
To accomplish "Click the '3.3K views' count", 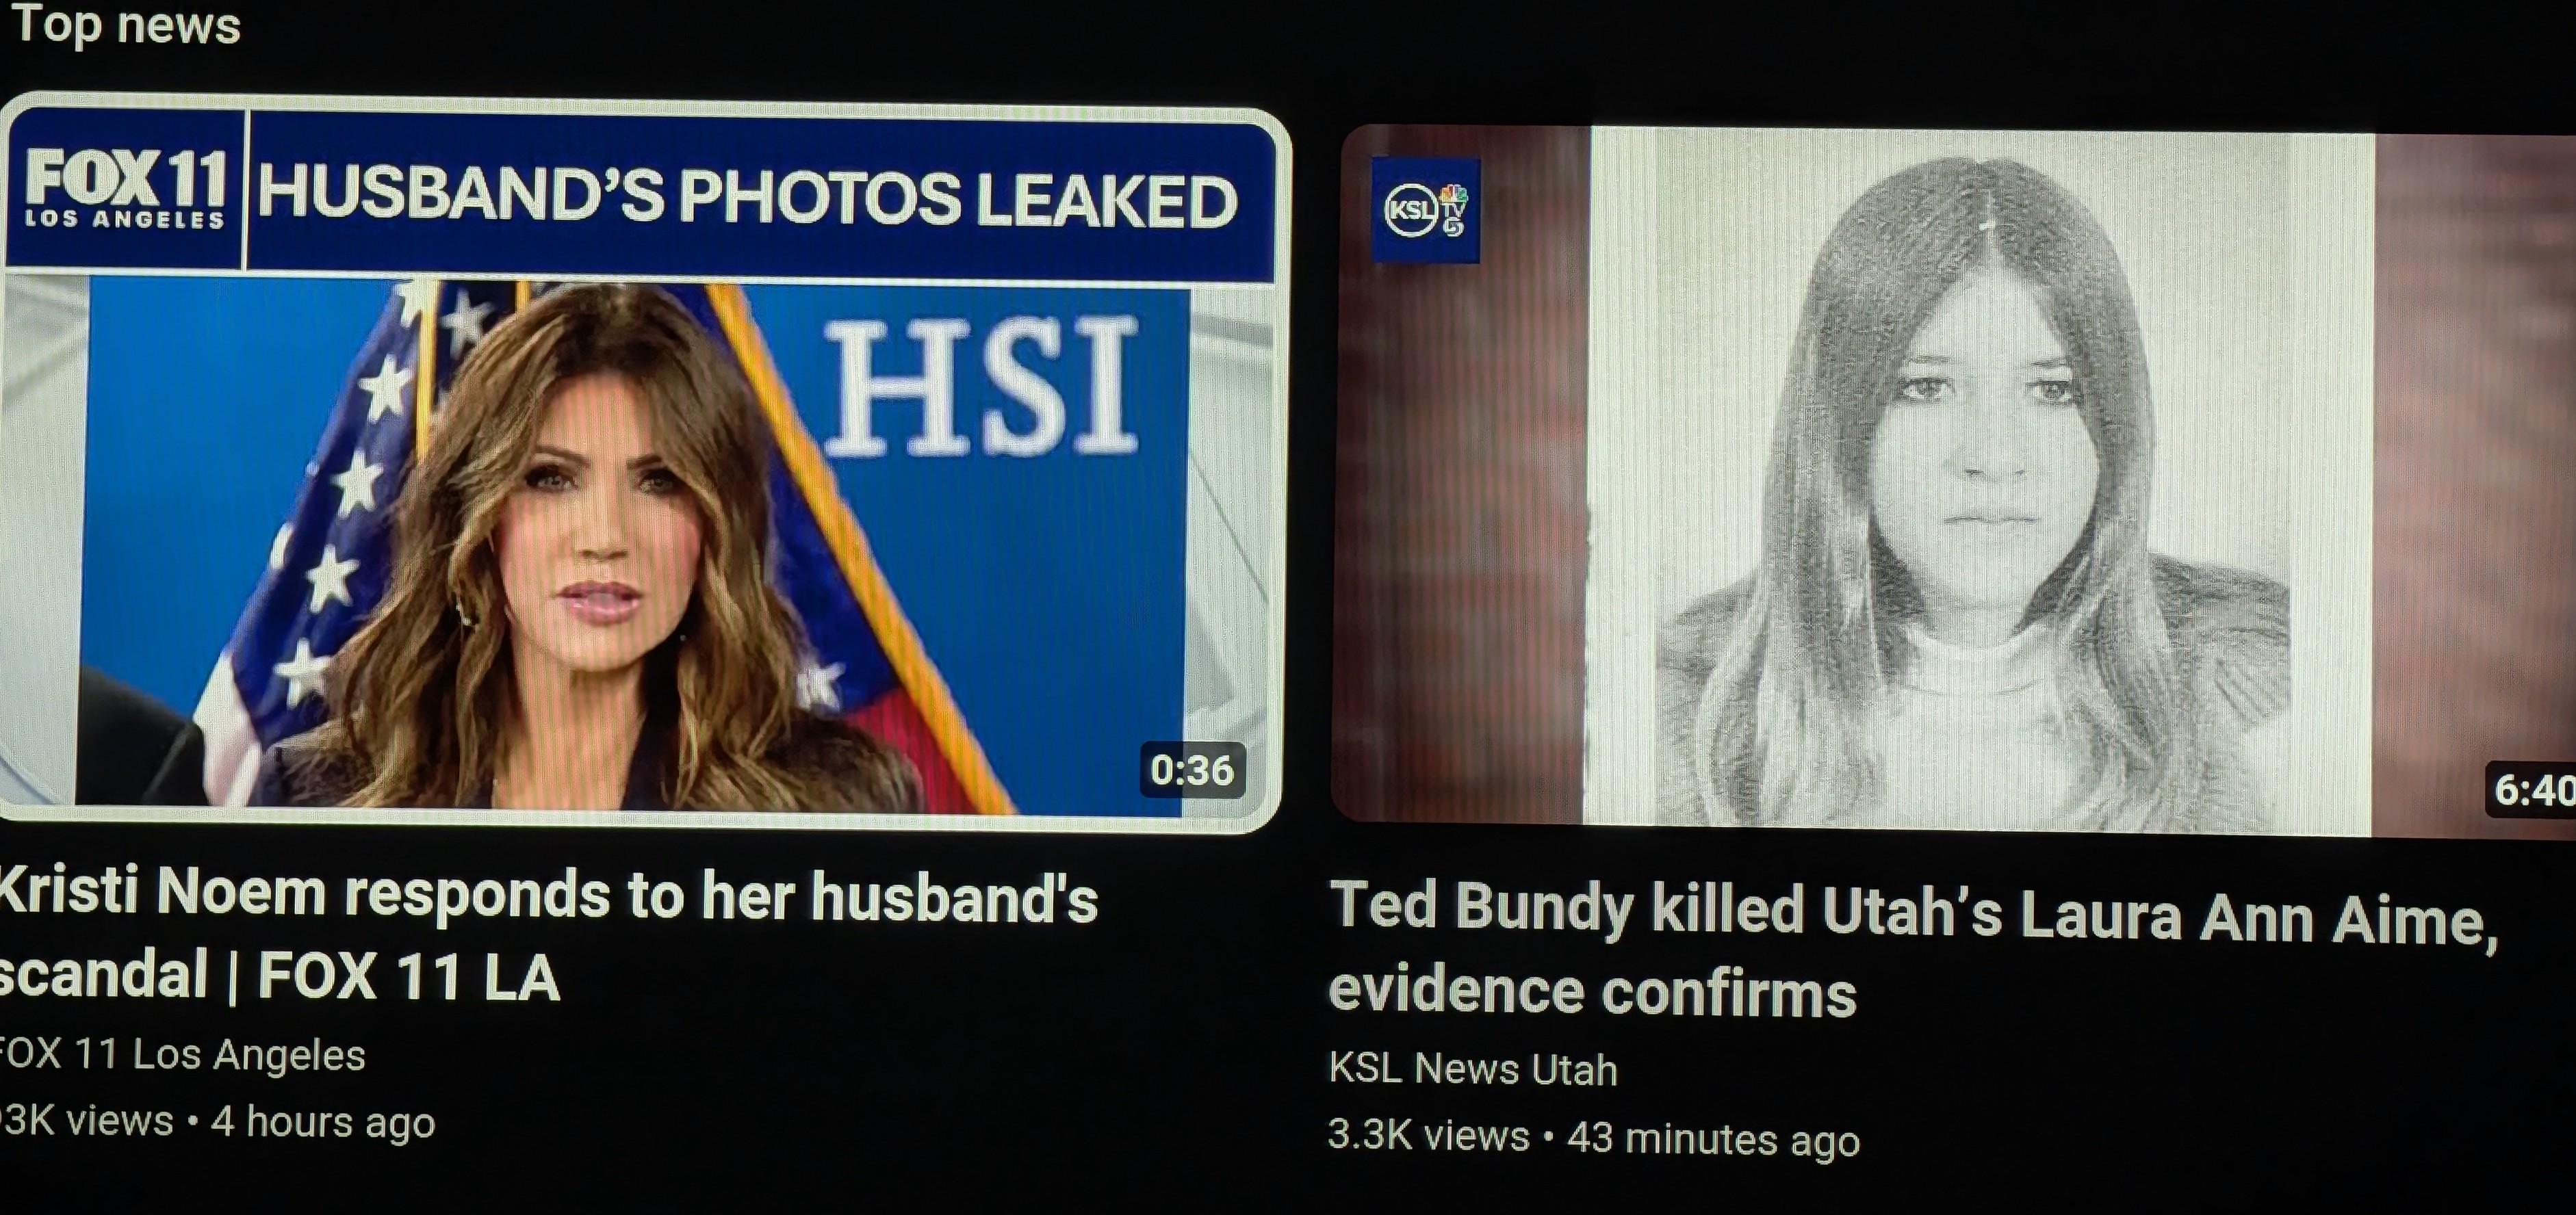I will 1428,1135.
